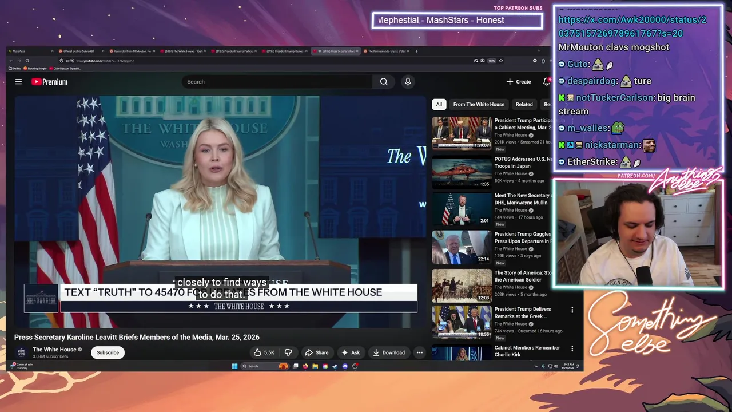
Task: Open the YouTube hamburger guide menu
Action: (x=18, y=82)
